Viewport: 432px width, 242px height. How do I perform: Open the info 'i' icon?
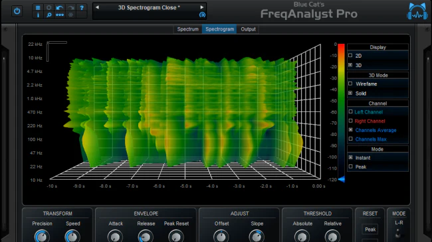pyautogui.click(x=38, y=15)
